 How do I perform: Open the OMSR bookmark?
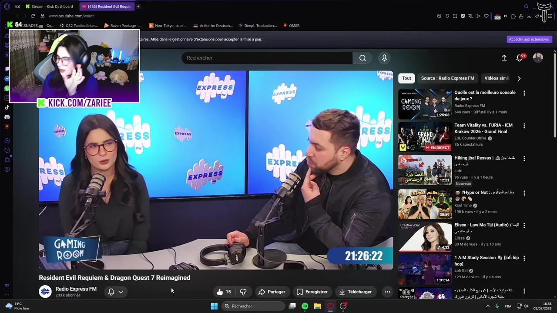(291, 26)
